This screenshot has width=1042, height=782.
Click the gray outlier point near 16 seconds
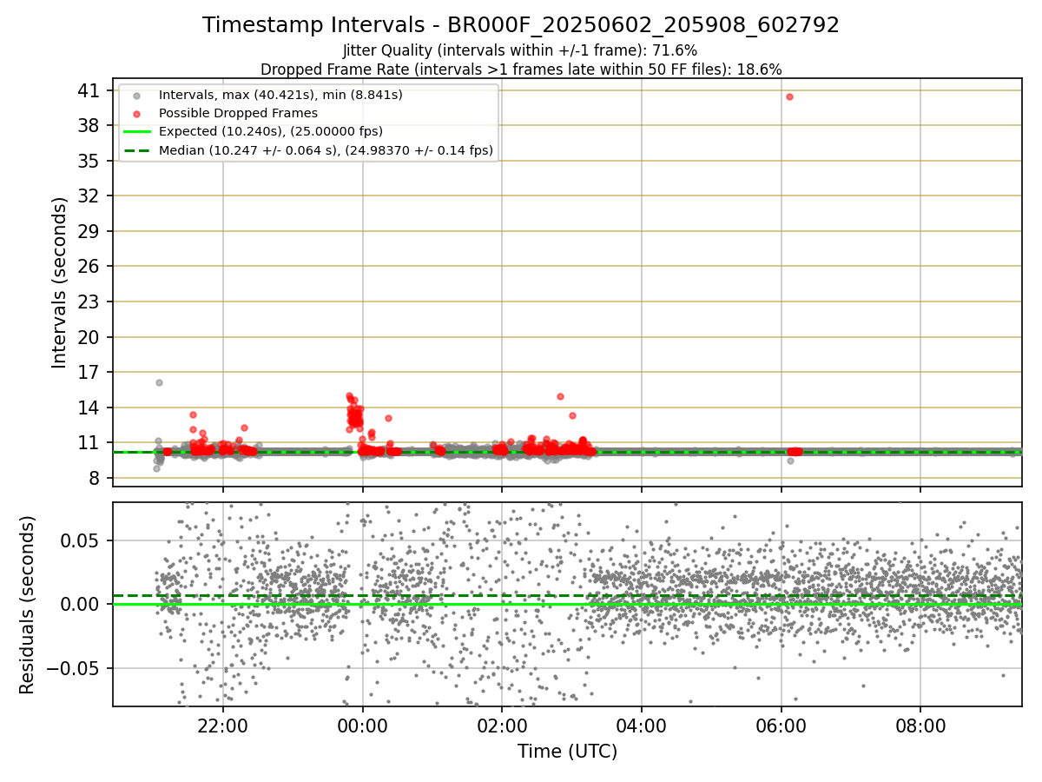[x=159, y=382]
